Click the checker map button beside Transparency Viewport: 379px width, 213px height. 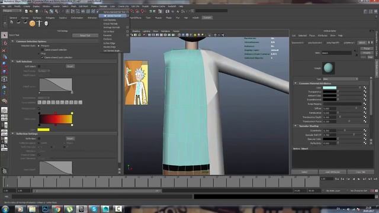pyautogui.click(x=365, y=92)
